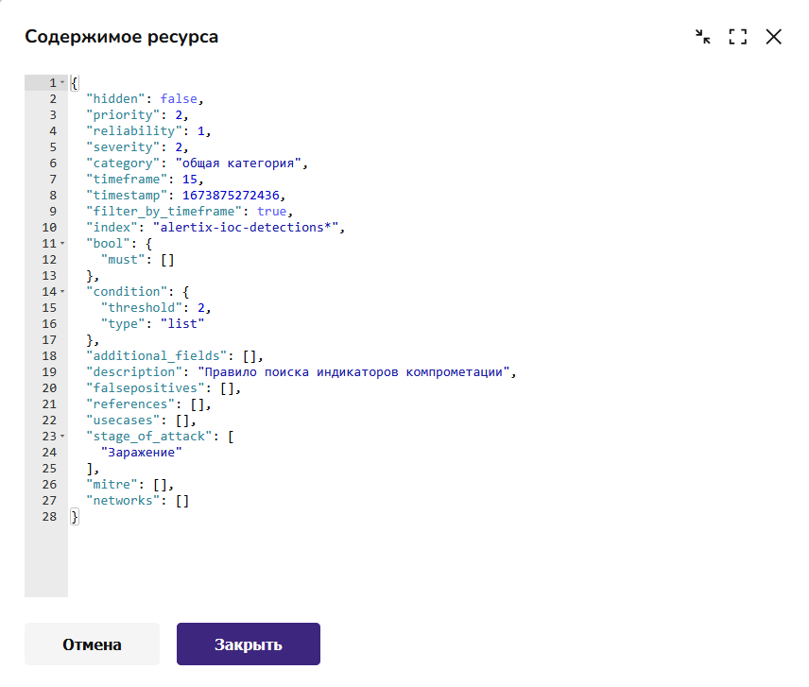
Task: Collapse the "condition" block fold arrow
Action: point(62,291)
